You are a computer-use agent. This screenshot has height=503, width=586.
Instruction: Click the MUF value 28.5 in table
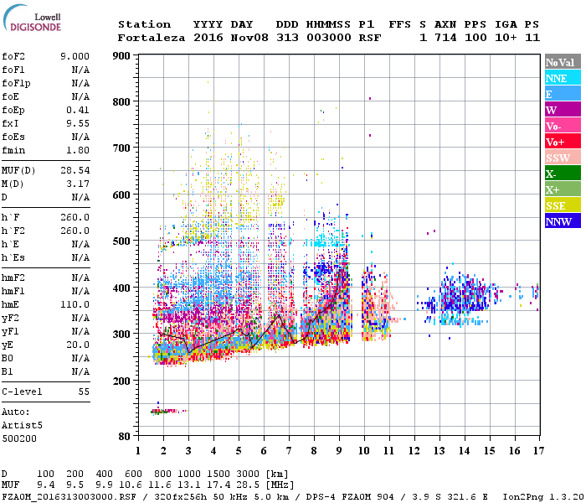pos(248,485)
